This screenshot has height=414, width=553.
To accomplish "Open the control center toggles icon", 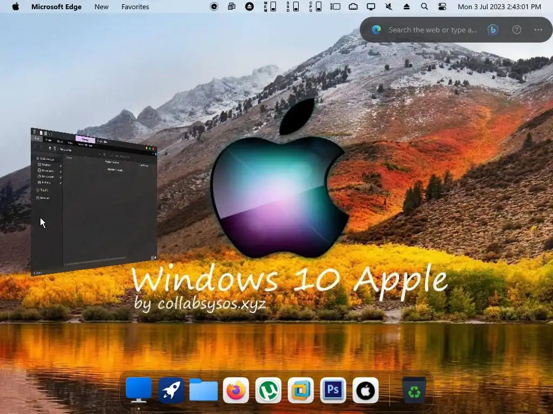I will tap(442, 6).
